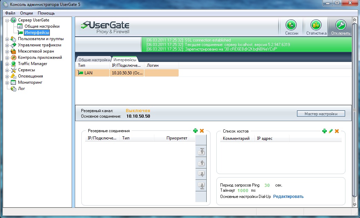Open the Помощь menu

pyautogui.click(x=46, y=13)
